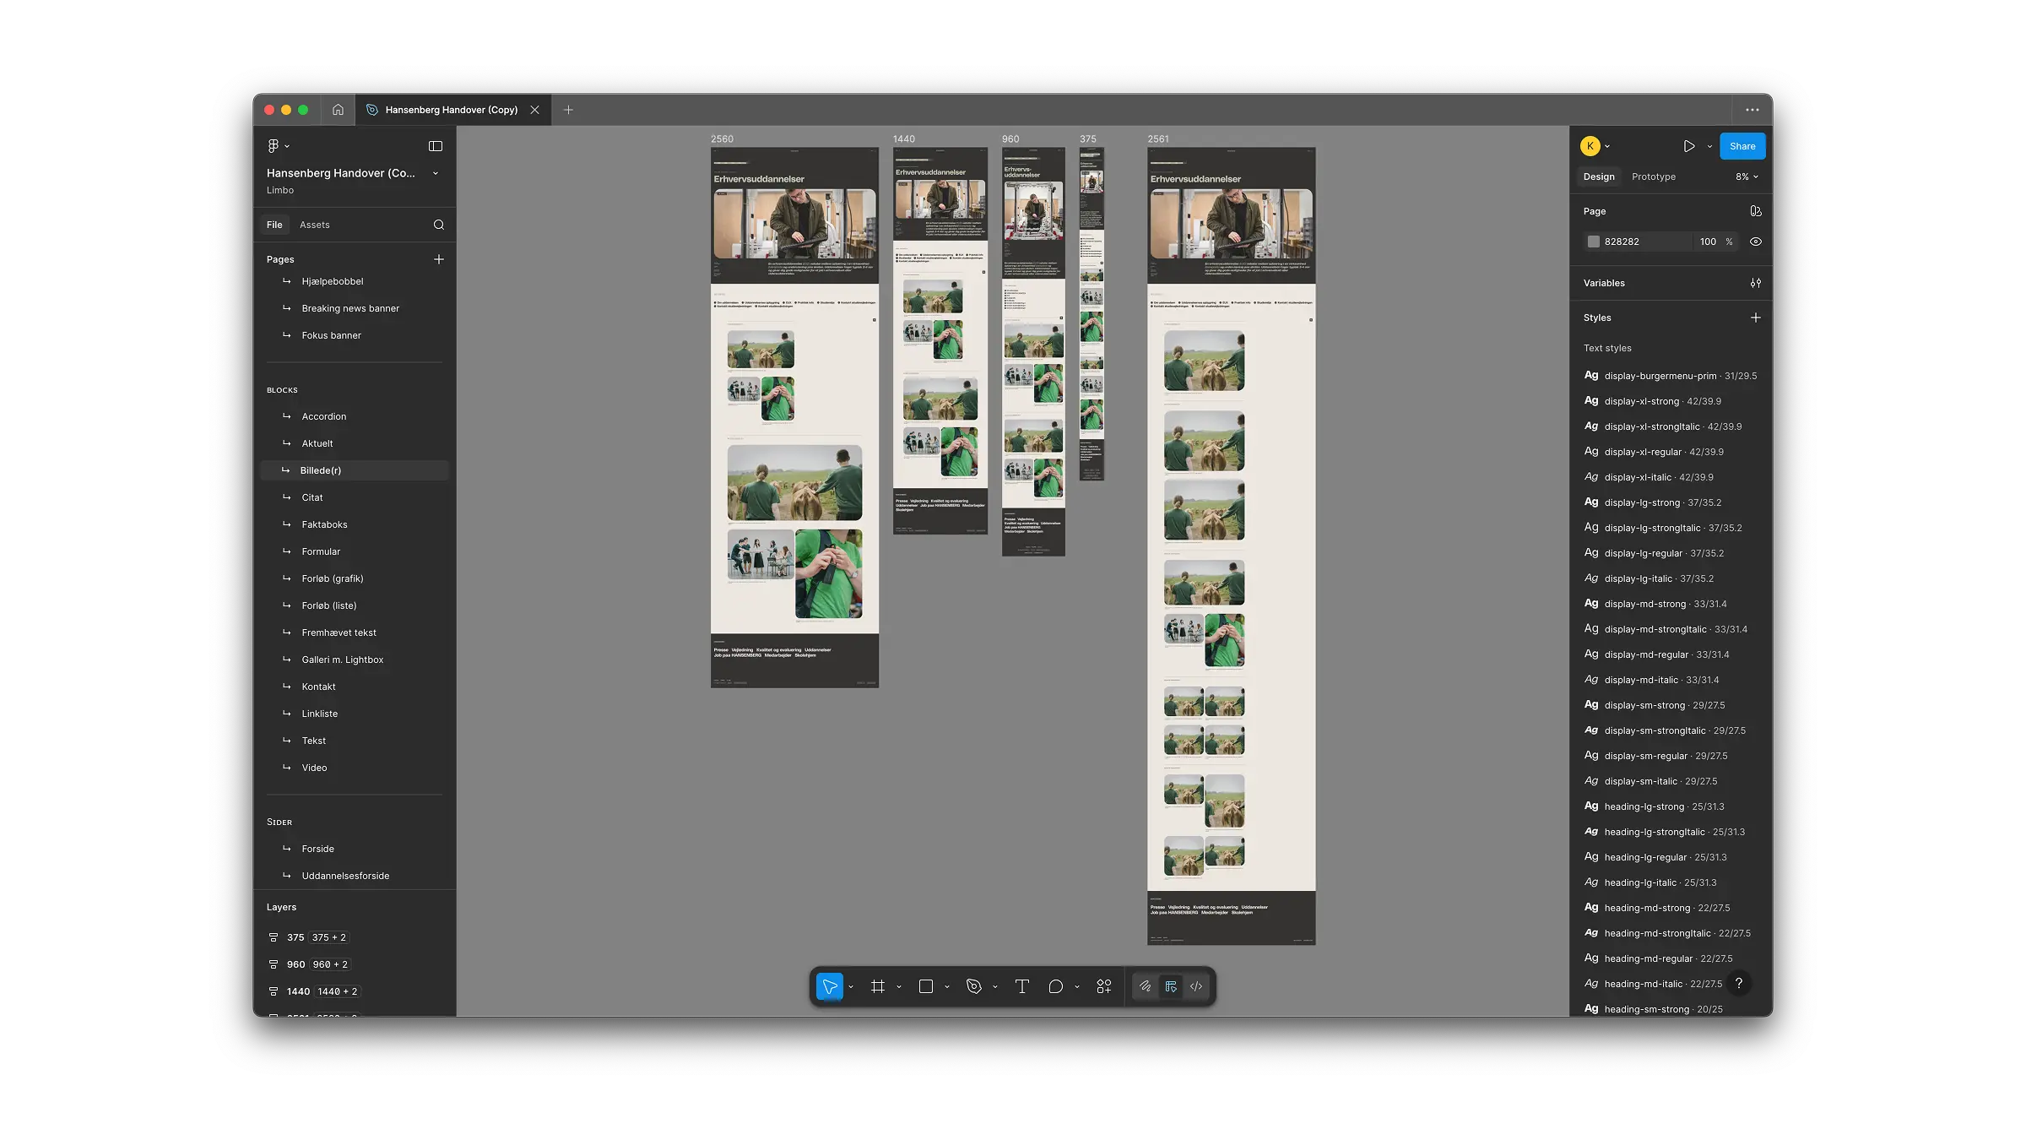
Task: Search the file with magnifier icon
Action: [439, 225]
